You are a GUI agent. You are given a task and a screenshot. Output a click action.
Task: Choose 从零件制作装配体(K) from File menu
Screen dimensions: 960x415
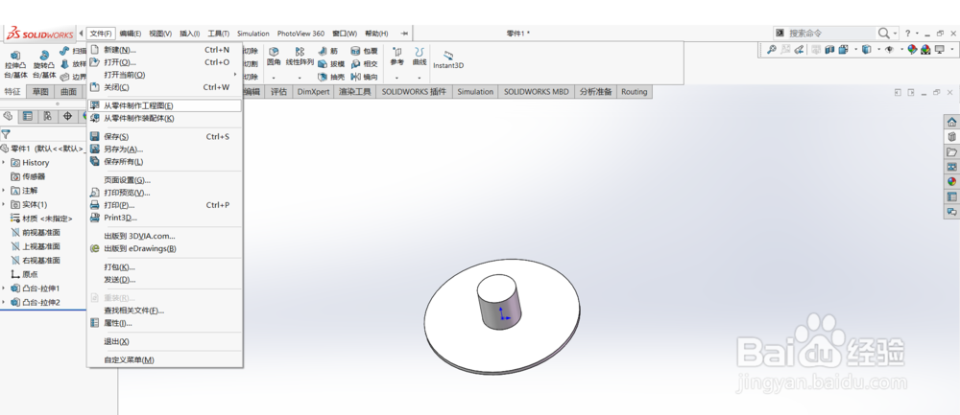coord(165,118)
